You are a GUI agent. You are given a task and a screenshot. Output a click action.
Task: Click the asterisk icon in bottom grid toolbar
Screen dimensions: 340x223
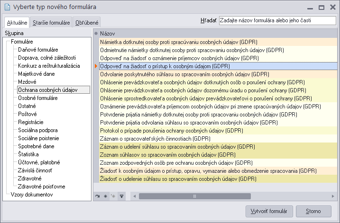(x=105, y=196)
